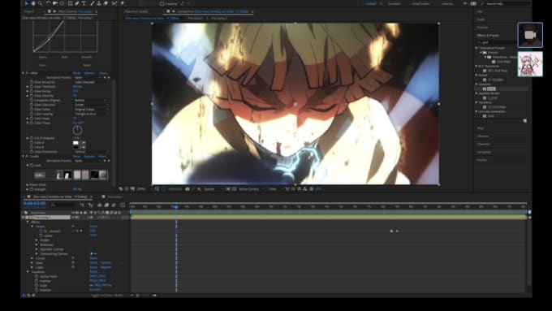The image size is (552, 311).
Task: Toggle the Color Phase stopwatch
Action: click(32, 123)
